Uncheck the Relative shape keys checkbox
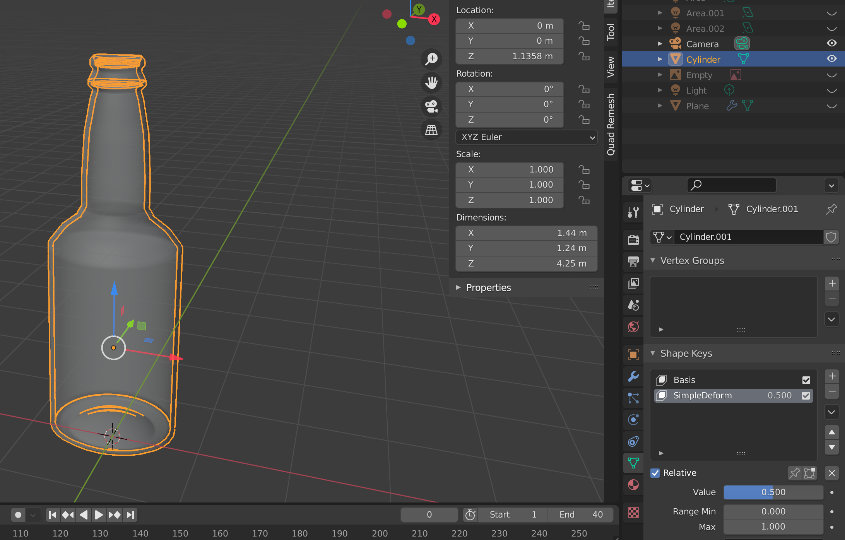845x540 pixels. (x=655, y=473)
